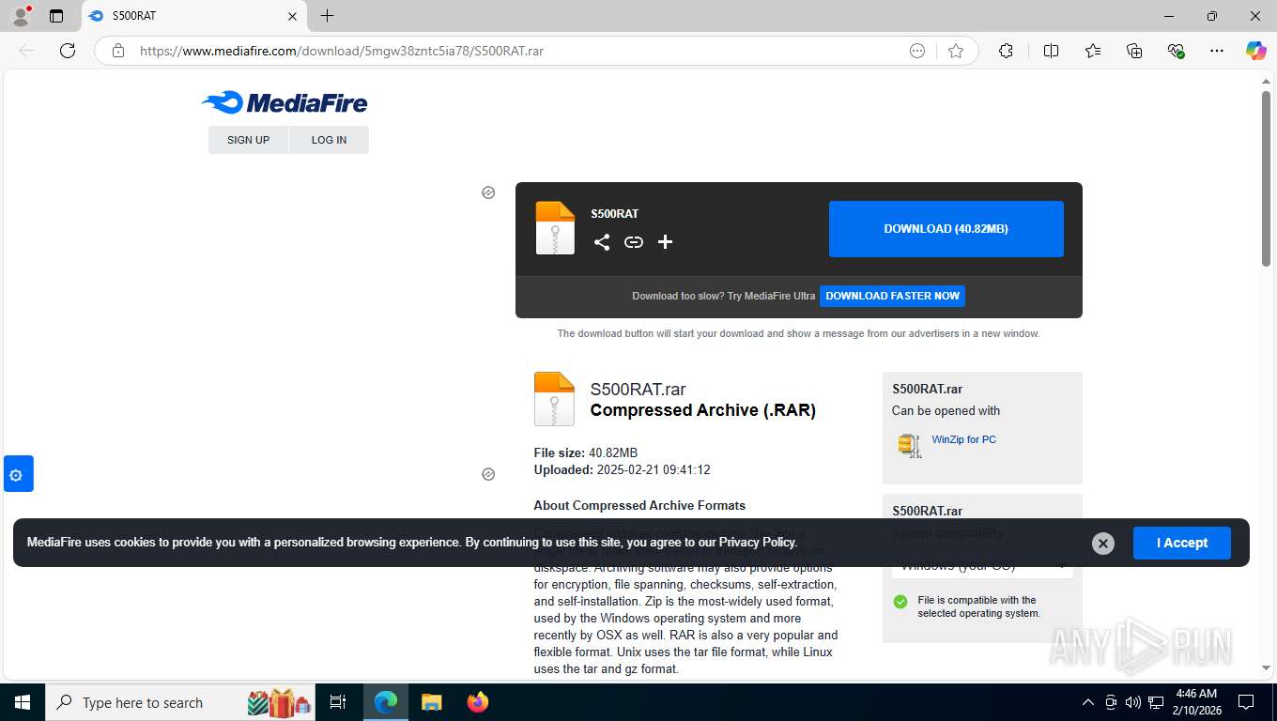
Task: Open the share icon for S500RAT
Action: pyautogui.click(x=602, y=242)
